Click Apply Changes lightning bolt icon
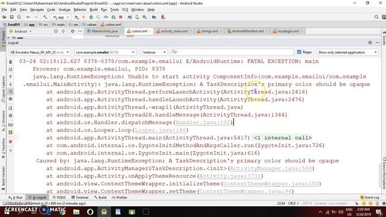386x217 pixels. [84, 17]
